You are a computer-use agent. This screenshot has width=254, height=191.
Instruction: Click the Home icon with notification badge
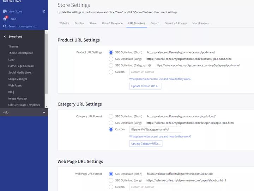click(5, 19)
